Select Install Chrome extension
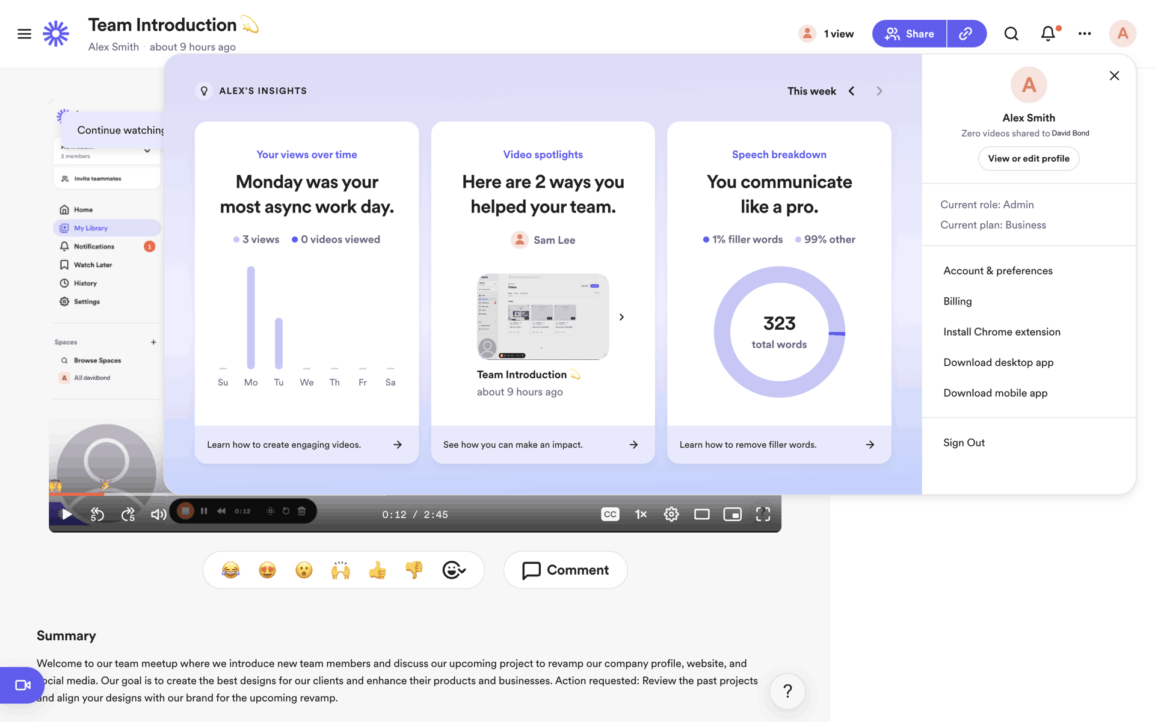The width and height of the screenshot is (1155, 722). 1002,332
